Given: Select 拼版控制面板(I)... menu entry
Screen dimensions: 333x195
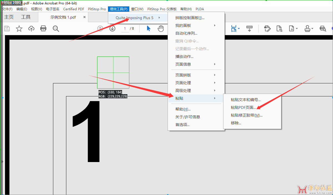Looking at the screenshot, I should [190, 18].
